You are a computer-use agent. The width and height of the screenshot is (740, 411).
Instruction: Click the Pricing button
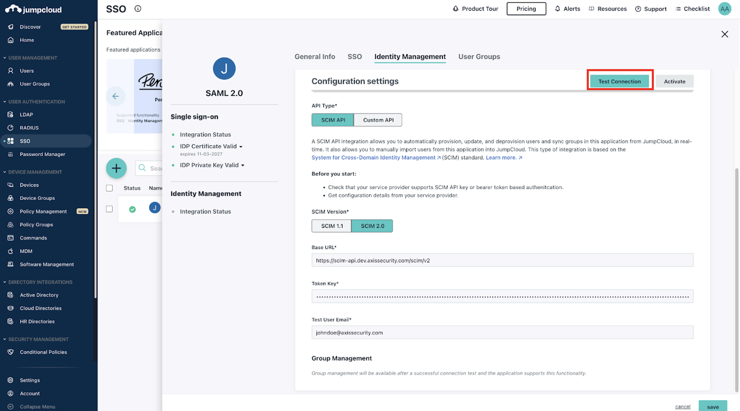(526, 9)
